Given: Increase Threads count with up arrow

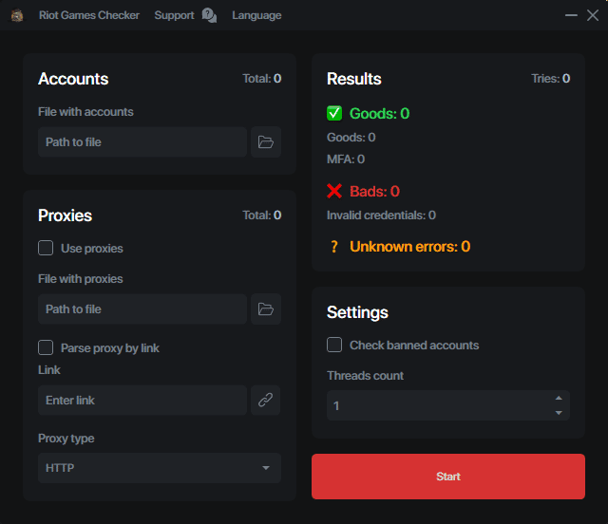Looking at the screenshot, I should 559,399.
